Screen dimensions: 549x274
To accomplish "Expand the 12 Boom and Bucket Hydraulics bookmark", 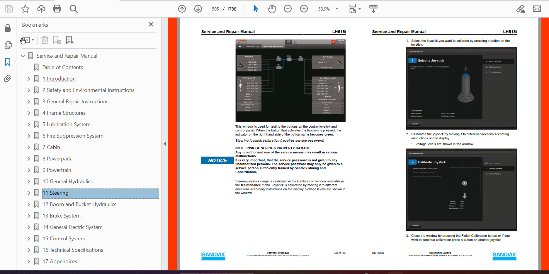I will coord(29,204).
